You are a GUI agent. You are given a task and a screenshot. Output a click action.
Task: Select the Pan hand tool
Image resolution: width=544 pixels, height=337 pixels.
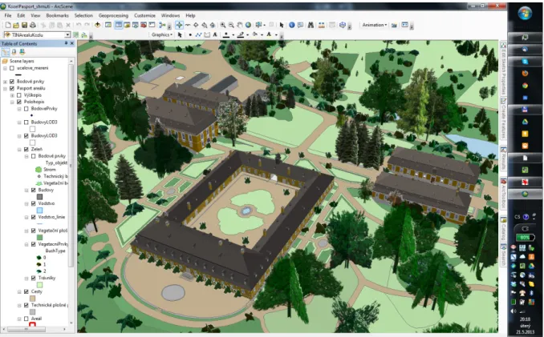coord(240,25)
